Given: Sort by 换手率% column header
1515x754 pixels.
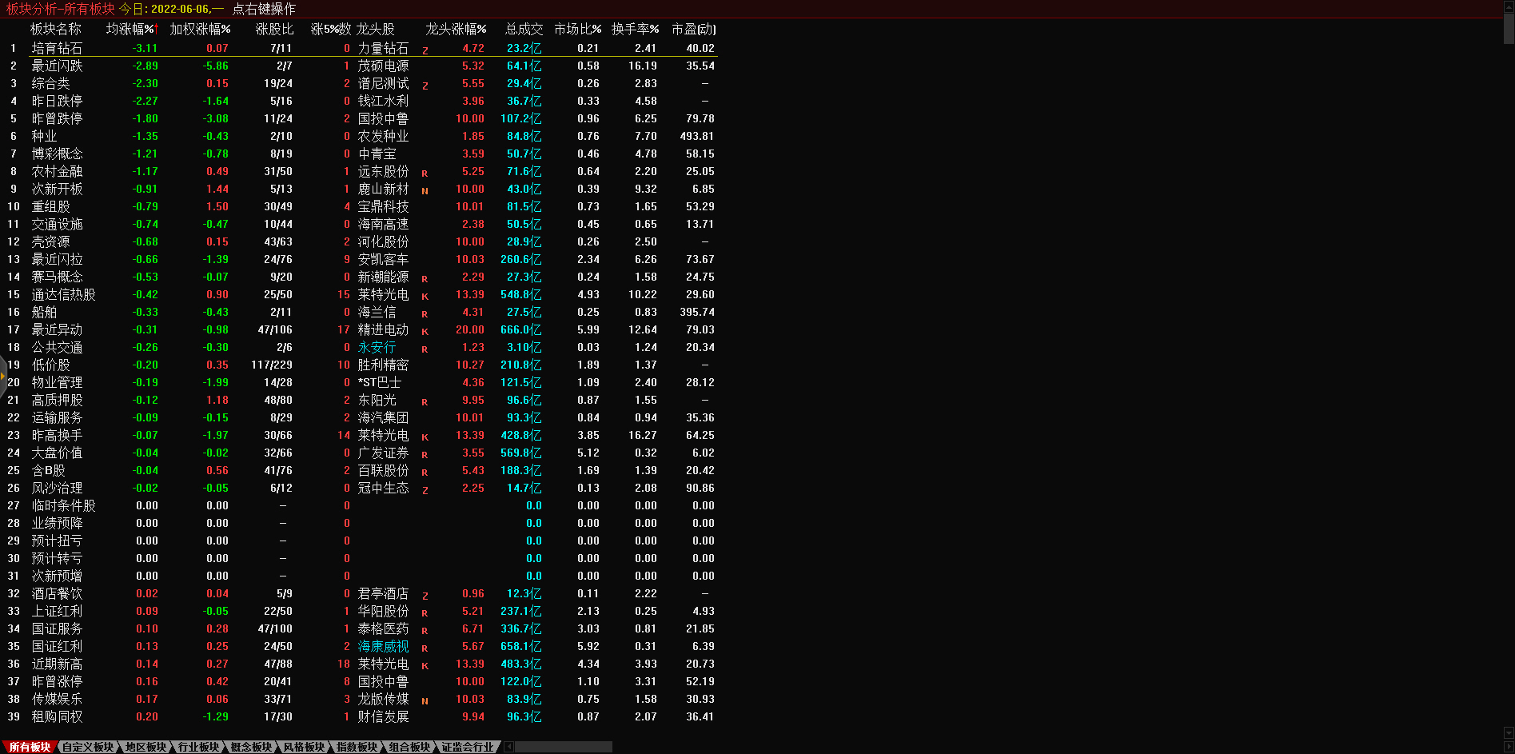Looking at the screenshot, I should 635,29.
